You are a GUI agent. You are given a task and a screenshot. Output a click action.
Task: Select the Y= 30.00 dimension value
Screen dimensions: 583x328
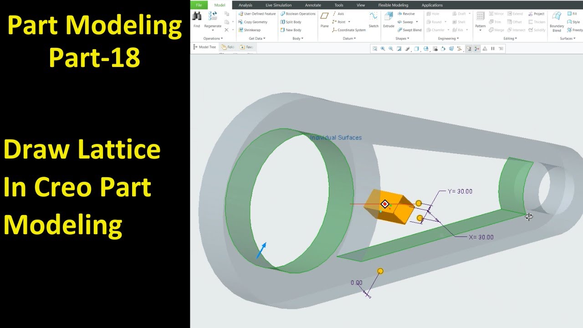click(x=460, y=191)
